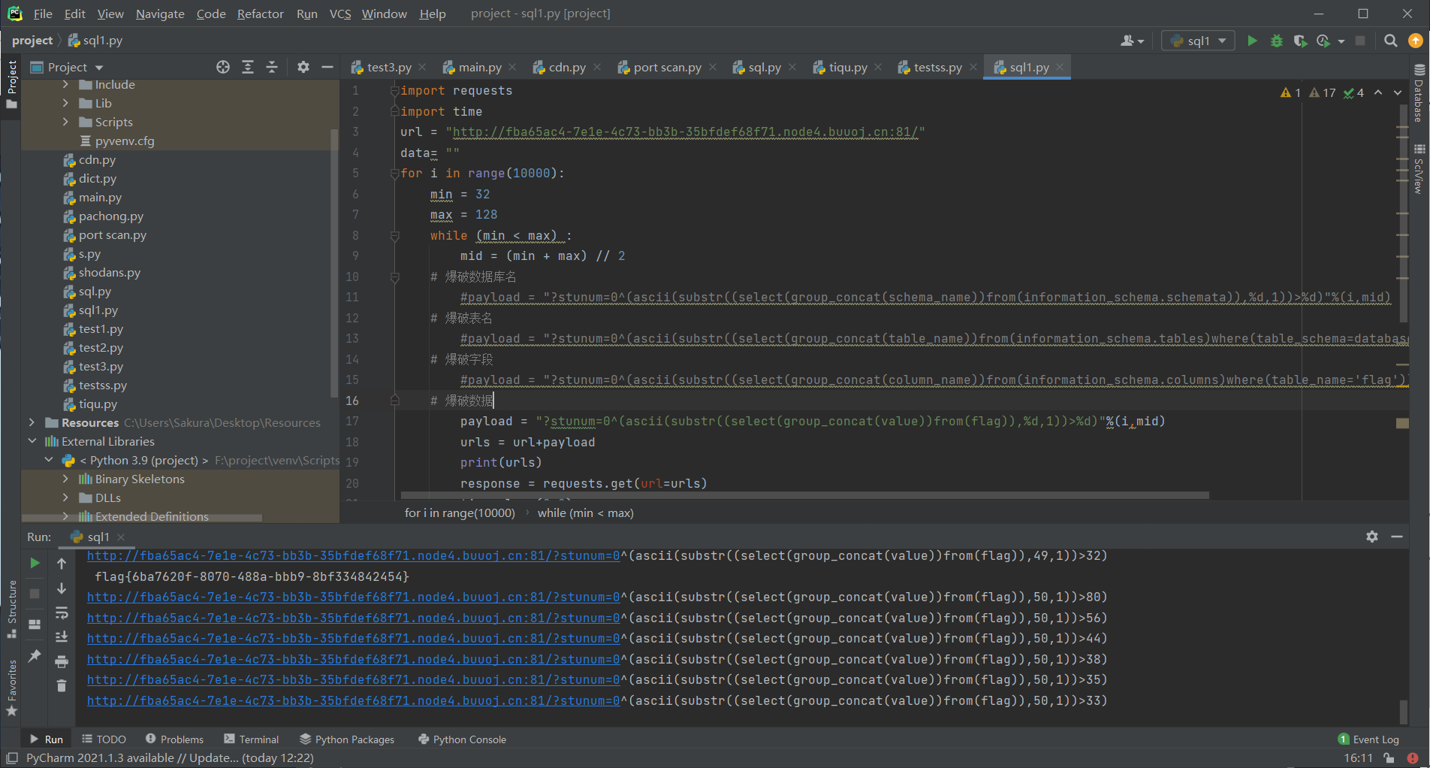Click the Run console vertical scrollbar
Viewport: 1430px width, 768px height.
tap(1403, 712)
